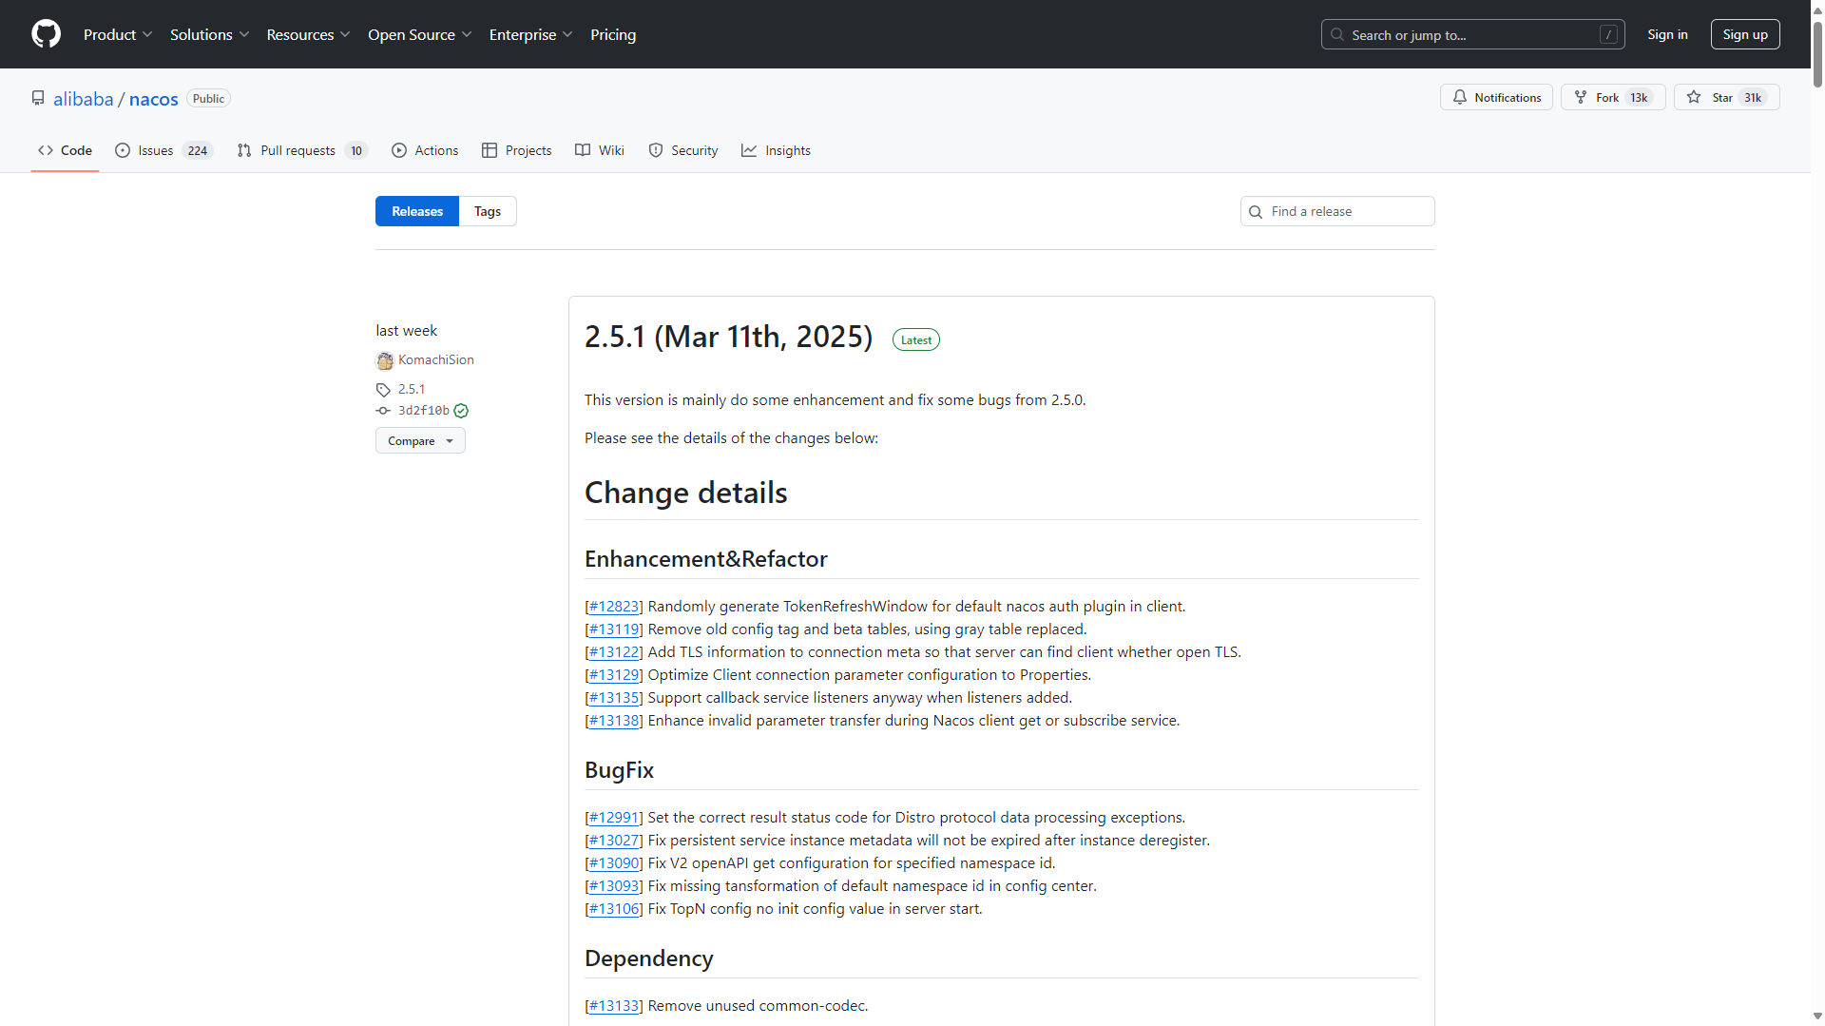Open issue #13090 link
The height and width of the screenshot is (1026, 1825).
tap(614, 863)
